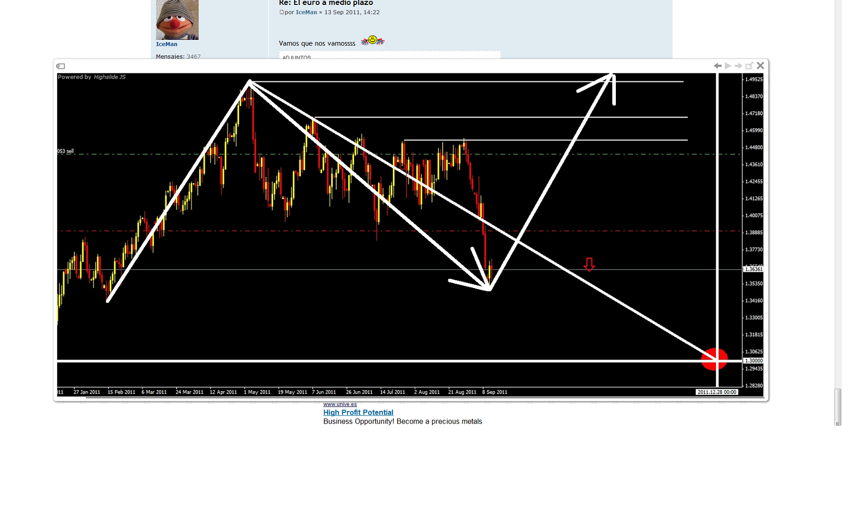This screenshot has width=852, height=532.
Task: Click the 'Mensajes: 3467' text
Action: click(x=178, y=57)
